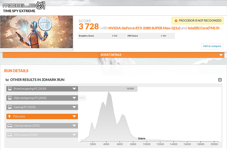Image resolution: width=227 pixels, height=150 pixels.
Task: Click the 10000 label on chart axis
Action: click(147, 144)
